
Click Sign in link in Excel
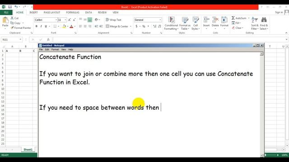tap(279, 12)
